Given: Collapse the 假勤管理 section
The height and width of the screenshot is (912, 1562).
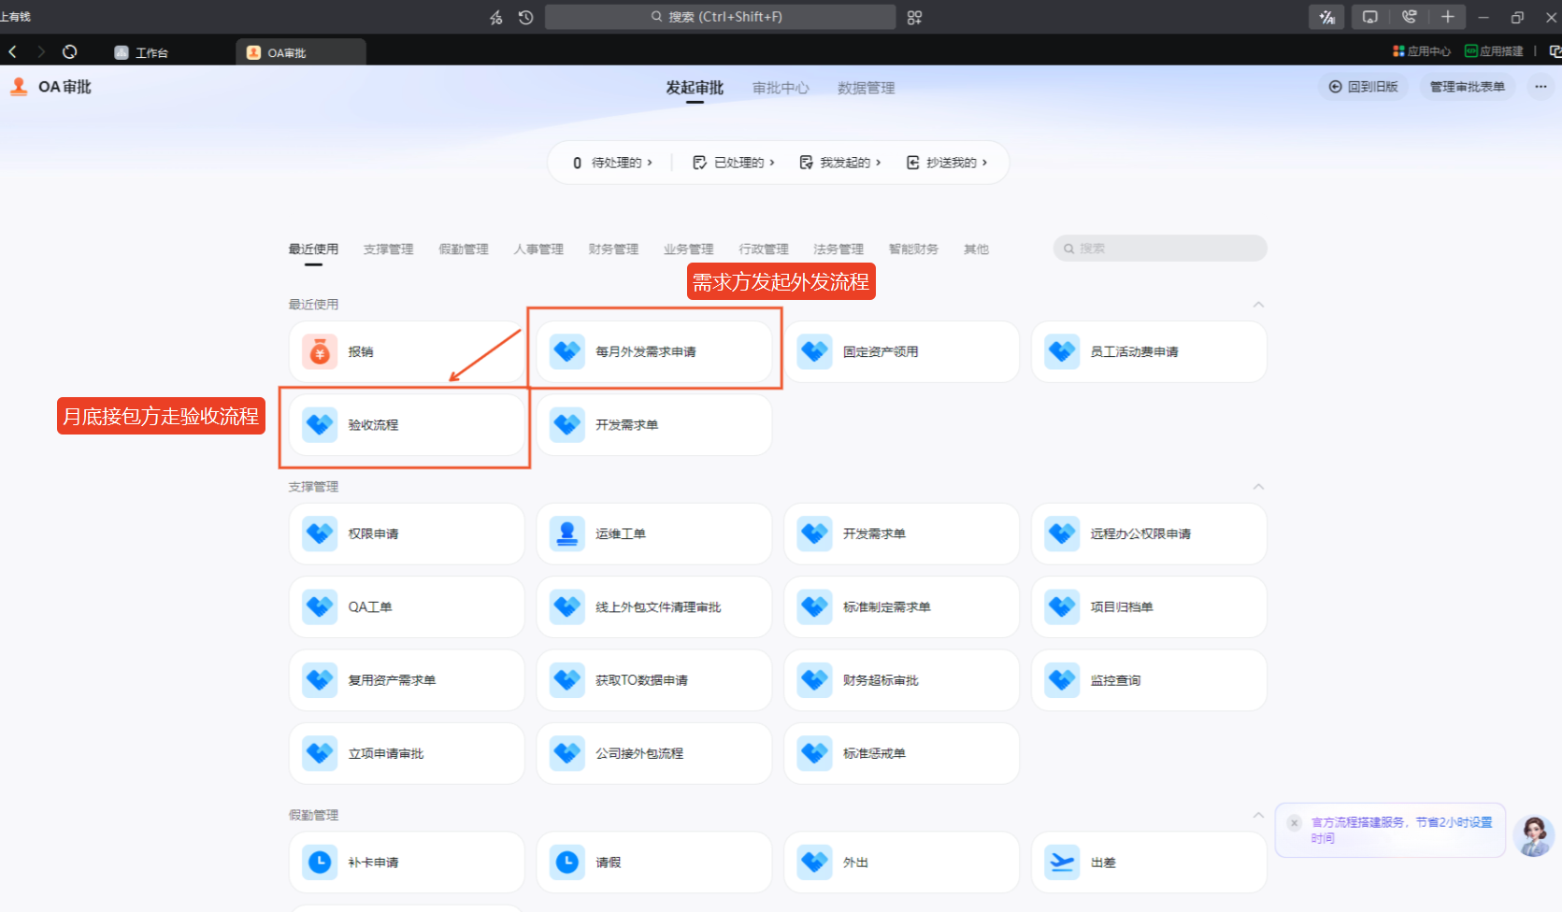Looking at the screenshot, I should pos(1258,815).
